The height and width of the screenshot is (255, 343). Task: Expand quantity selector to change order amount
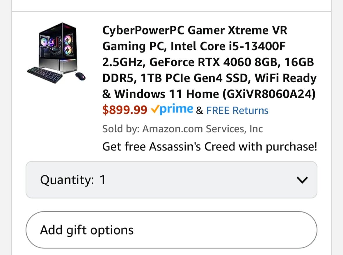[172, 179]
